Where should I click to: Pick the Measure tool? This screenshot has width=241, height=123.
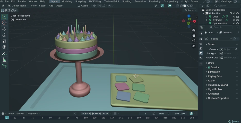tap(4, 60)
